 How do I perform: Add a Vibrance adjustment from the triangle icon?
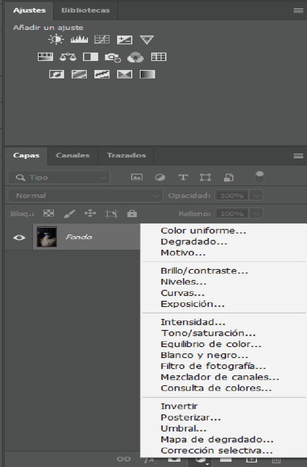pyautogui.click(x=147, y=39)
